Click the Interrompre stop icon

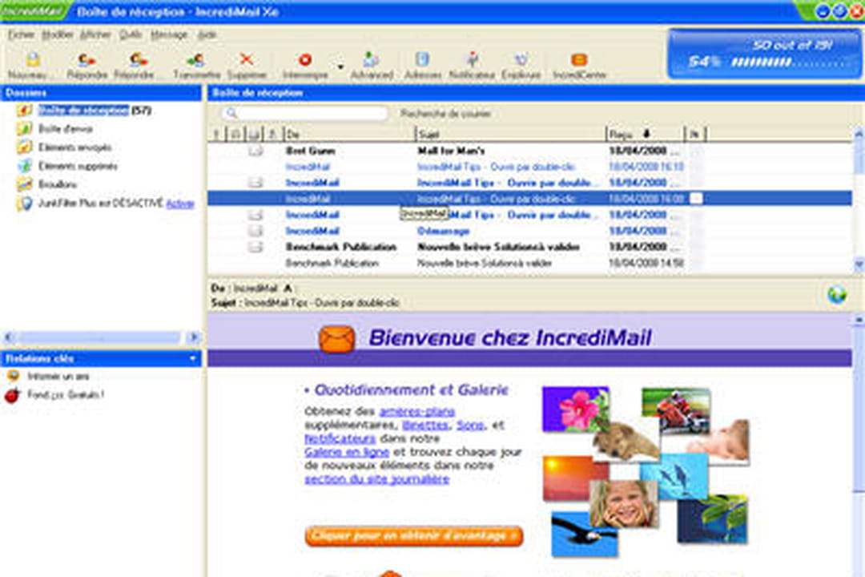pos(304,59)
